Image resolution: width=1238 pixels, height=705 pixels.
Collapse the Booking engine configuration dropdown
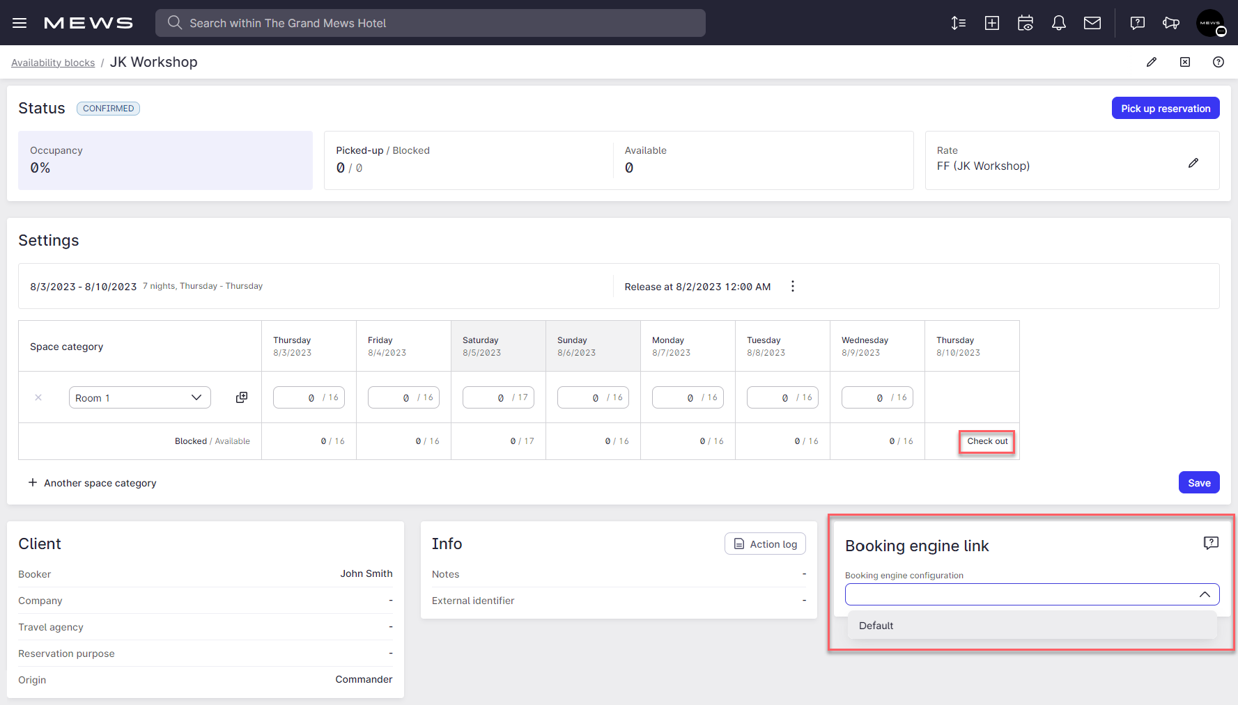click(x=1205, y=594)
